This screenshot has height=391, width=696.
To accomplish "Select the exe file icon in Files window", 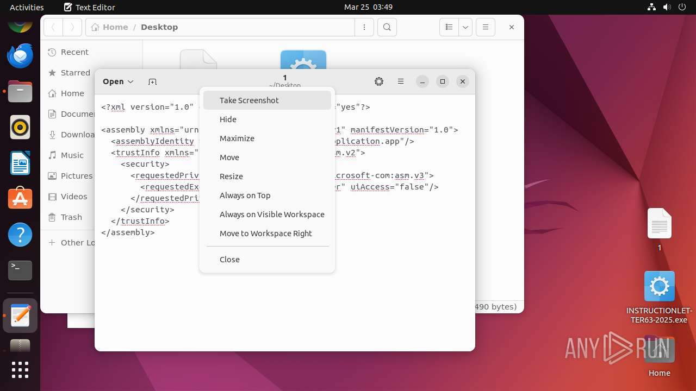I will 303,60.
